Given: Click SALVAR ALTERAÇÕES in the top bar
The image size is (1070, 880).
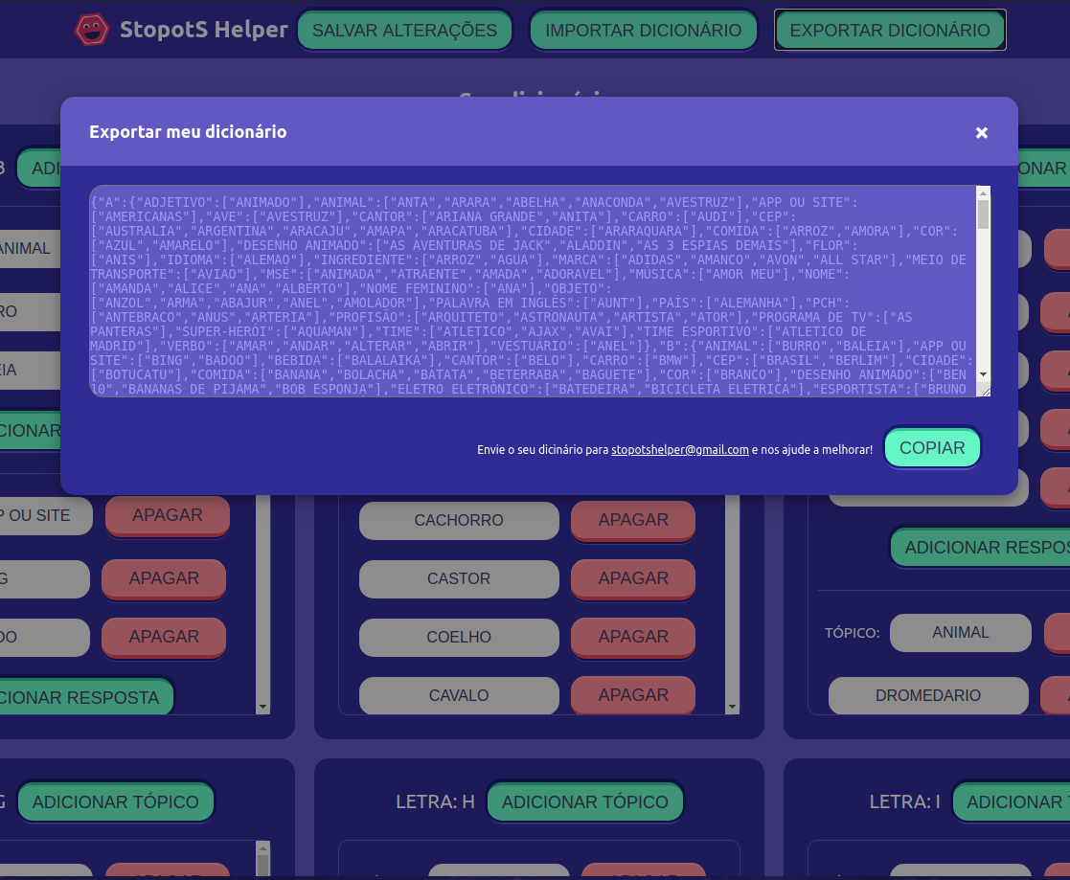Looking at the screenshot, I should coord(403,30).
